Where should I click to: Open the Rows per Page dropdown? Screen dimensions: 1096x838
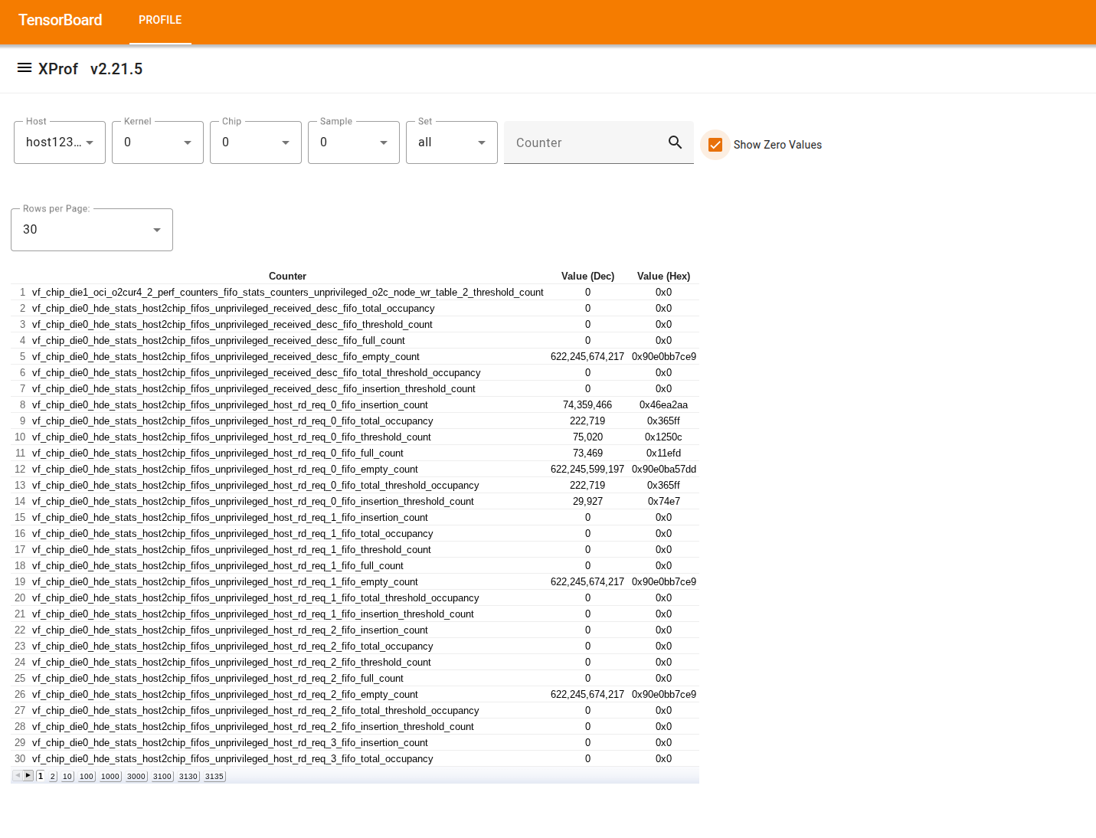tap(156, 230)
